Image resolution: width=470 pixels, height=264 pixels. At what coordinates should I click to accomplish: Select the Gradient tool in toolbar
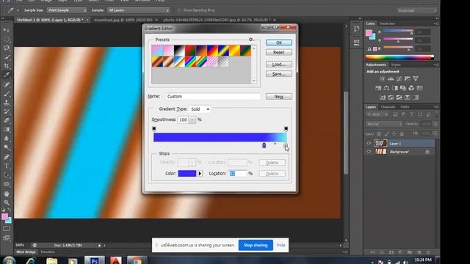click(7, 129)
